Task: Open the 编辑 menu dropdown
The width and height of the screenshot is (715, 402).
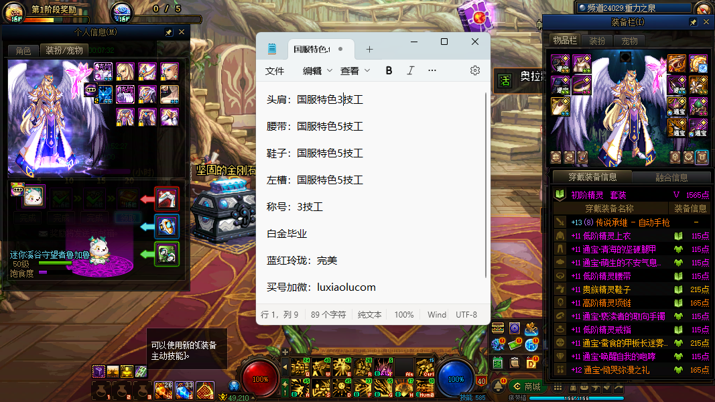Action: 317,70
